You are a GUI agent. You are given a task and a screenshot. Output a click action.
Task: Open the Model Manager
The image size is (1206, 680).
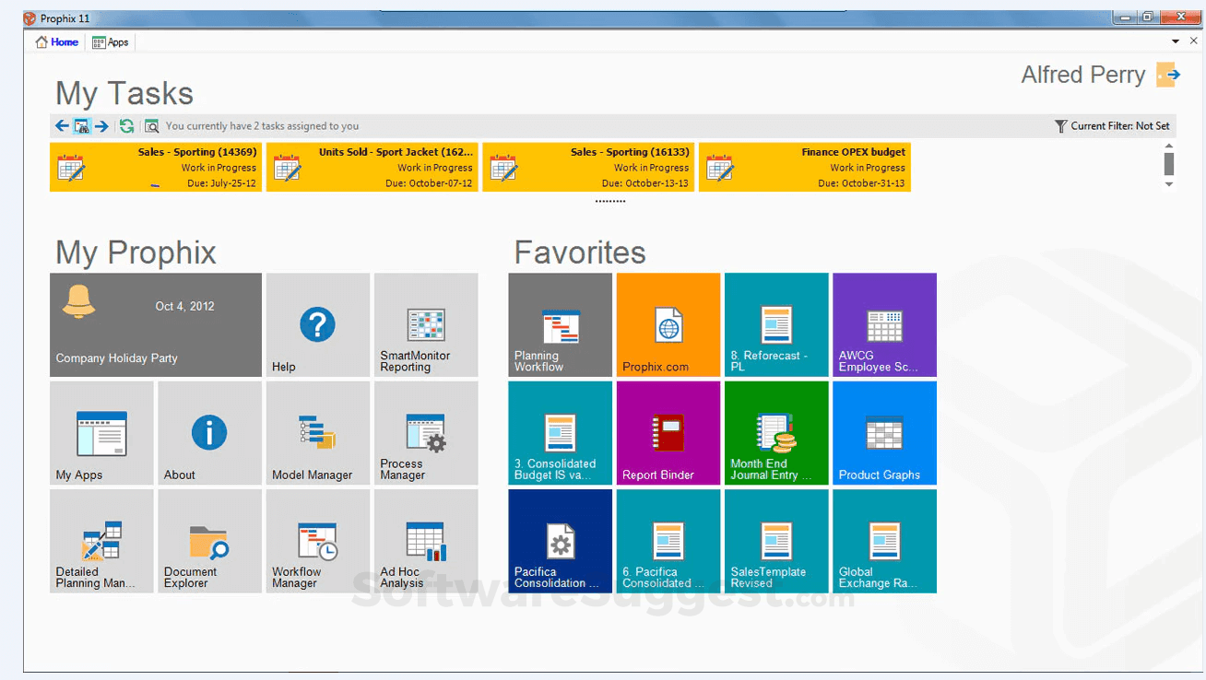click(317, 433)
